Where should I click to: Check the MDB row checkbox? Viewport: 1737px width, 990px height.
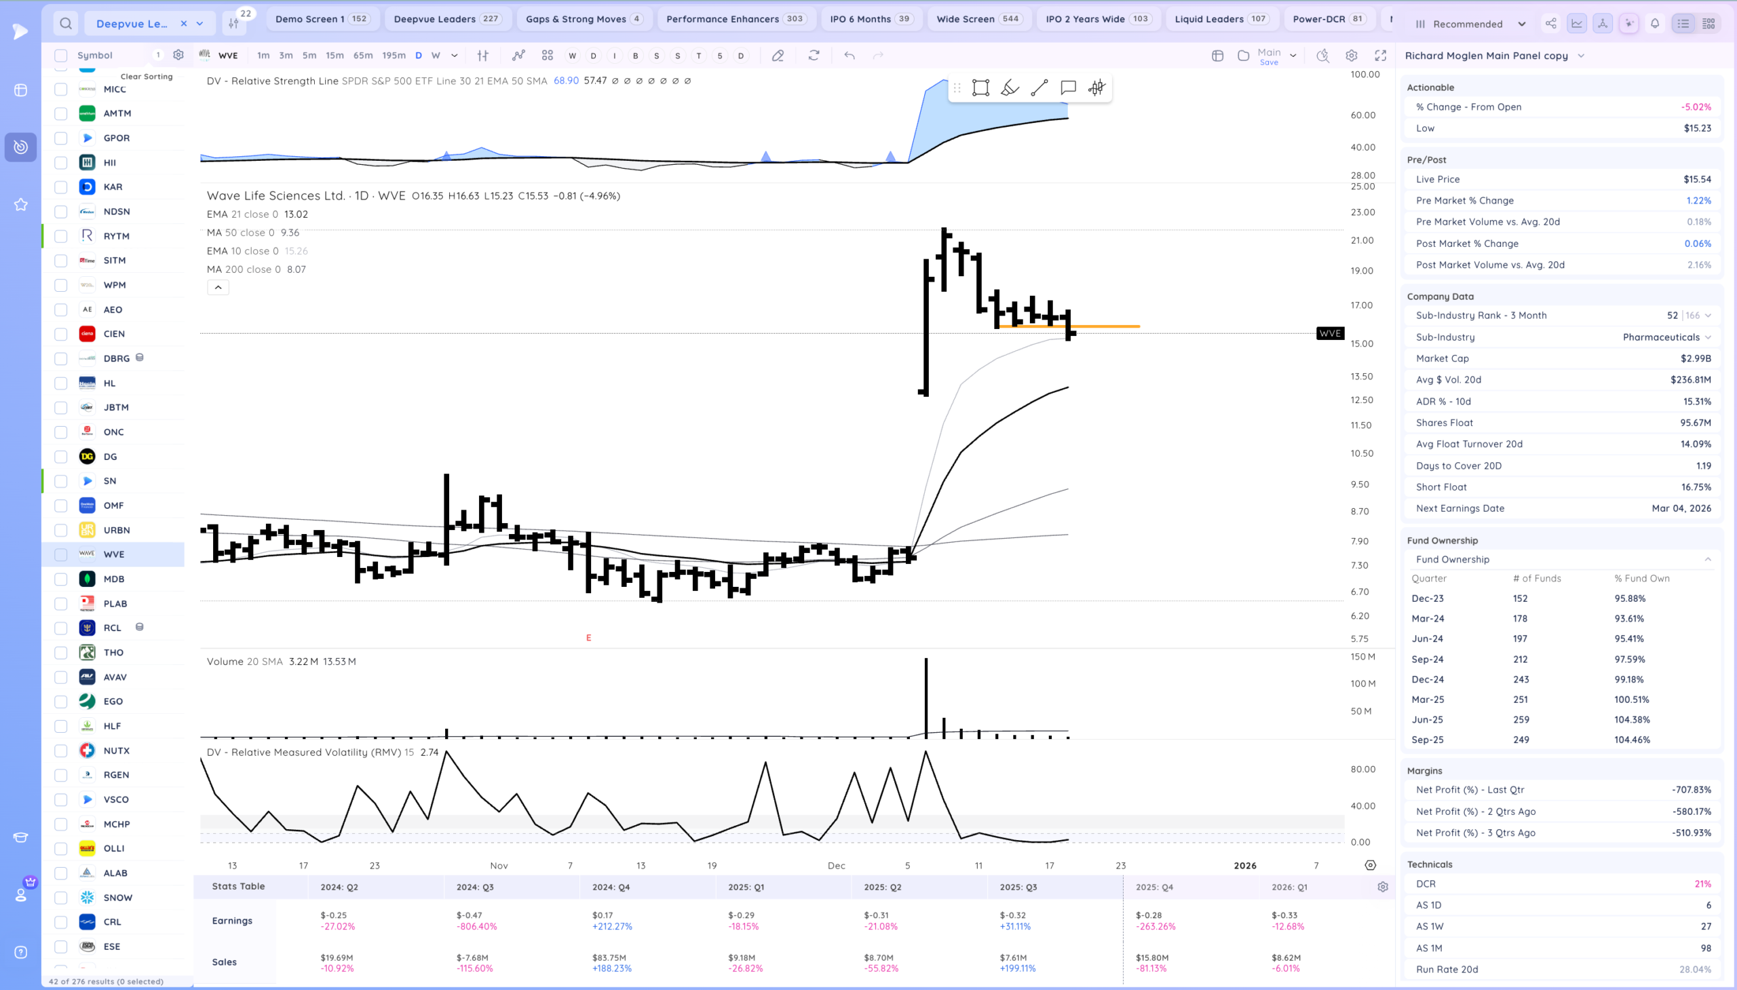click(x=61, y=579)
